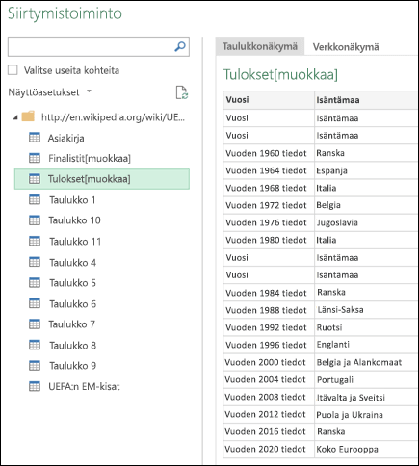Image resolution: width=419 pixels, height=466 pixels.
Task: Click the refresh document icon
Action: [x=182, y=92]
